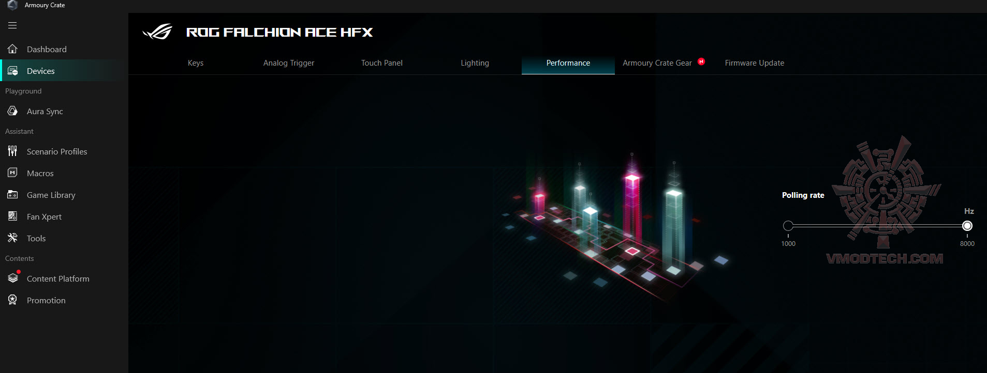987x373 pixels.
Task: Open the Tools section
Action: (x=64, y=238)
